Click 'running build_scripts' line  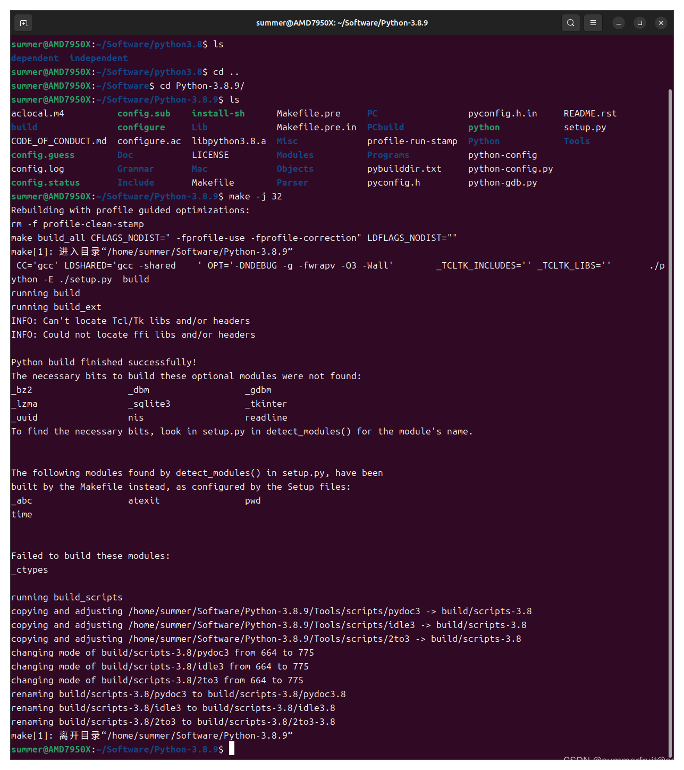point(67,597)
